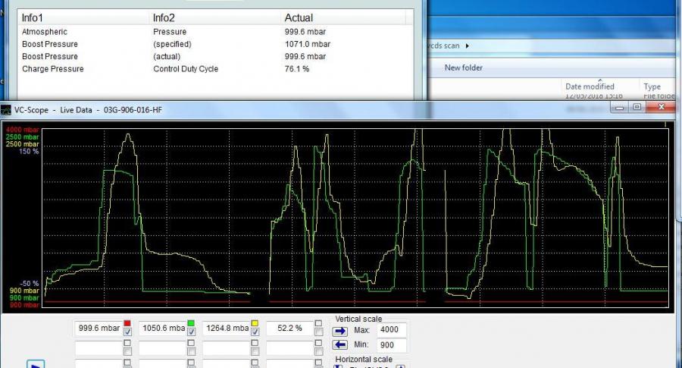Viewport: 682px width, 368px height.
Task: Maximize the VC-Scope window
Action: pyautogui.click(x=637, y=108)
